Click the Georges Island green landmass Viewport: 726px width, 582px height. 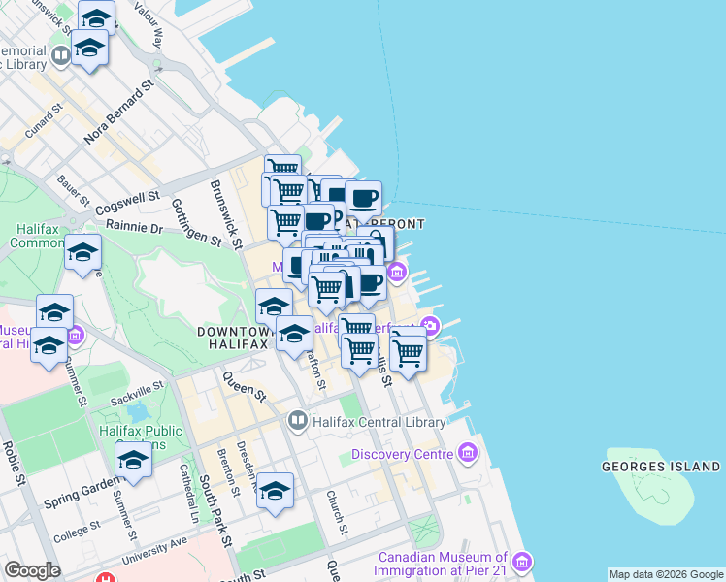pos(650,487)
